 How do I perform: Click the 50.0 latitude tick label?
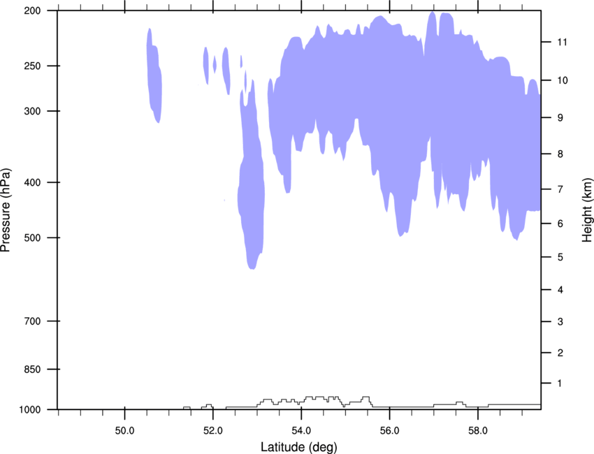point(124,431)
